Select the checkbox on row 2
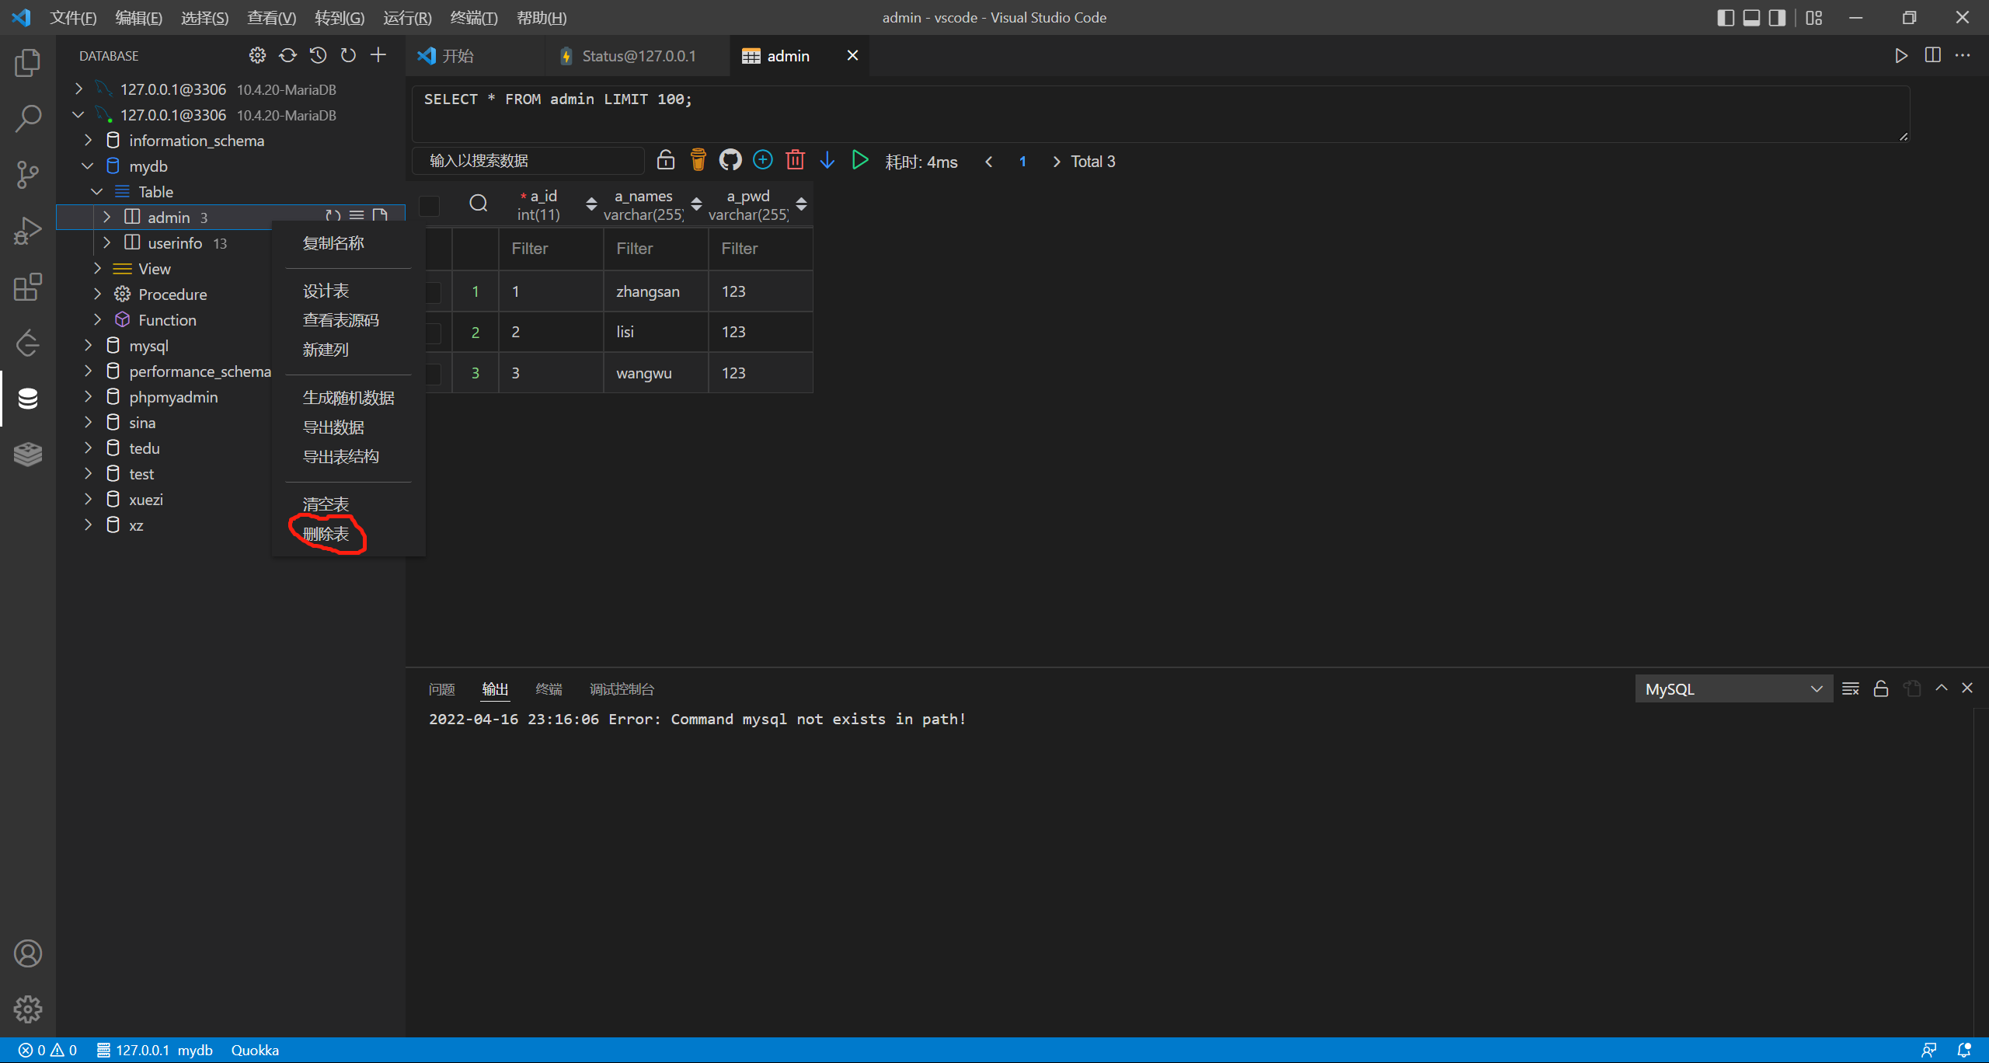1989x1063 pixels. [433, 332]
